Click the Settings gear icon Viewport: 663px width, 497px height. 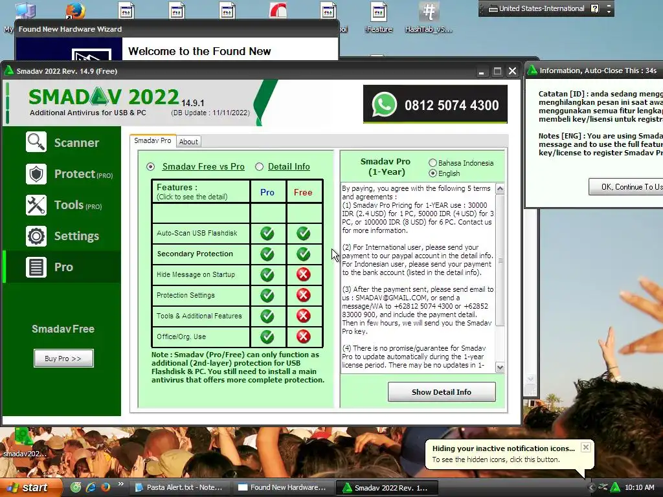[36, 236]
